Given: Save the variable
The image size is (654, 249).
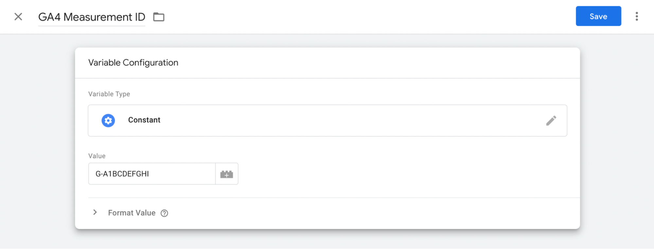Looking at the screenshot, I should (x=598, y=16).
